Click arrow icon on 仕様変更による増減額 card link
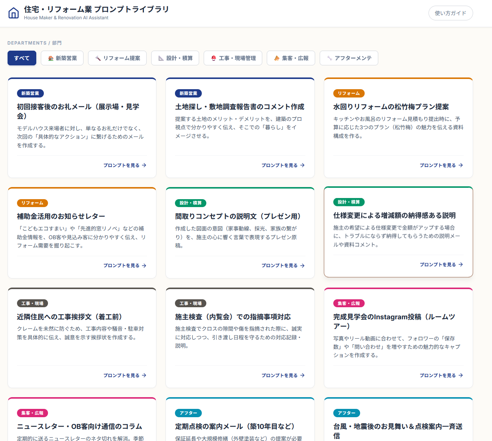The image size is (492, 441). tap(461, 265)
